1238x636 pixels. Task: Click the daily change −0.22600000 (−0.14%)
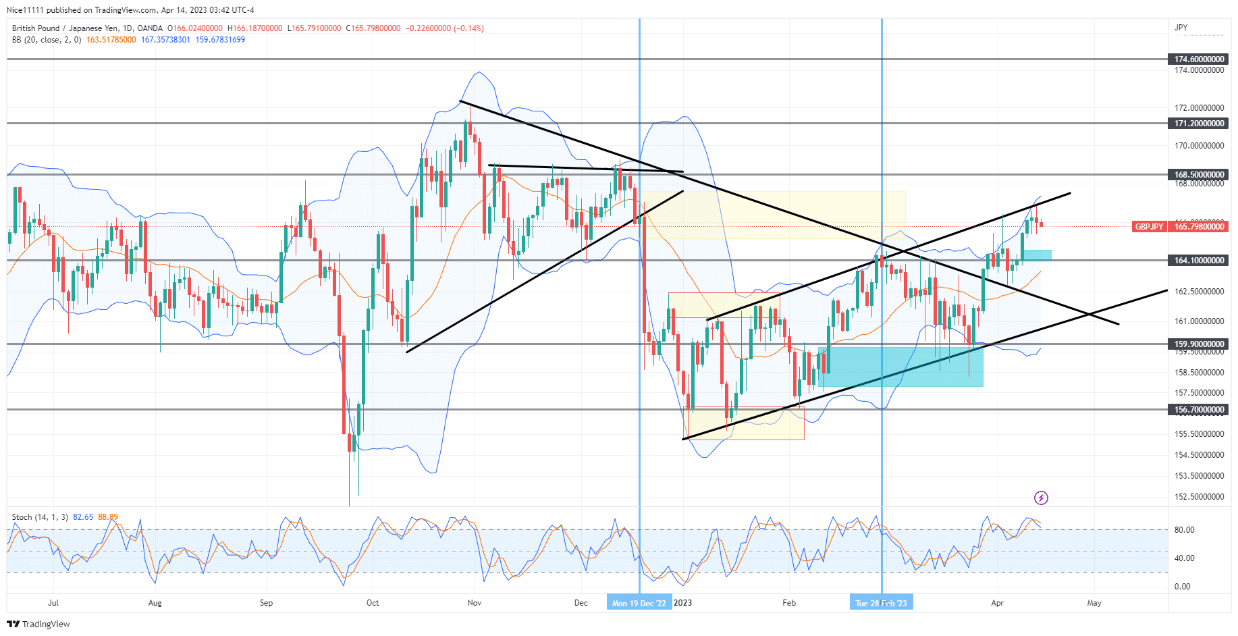pyautogui.click(x=445, y=28)
